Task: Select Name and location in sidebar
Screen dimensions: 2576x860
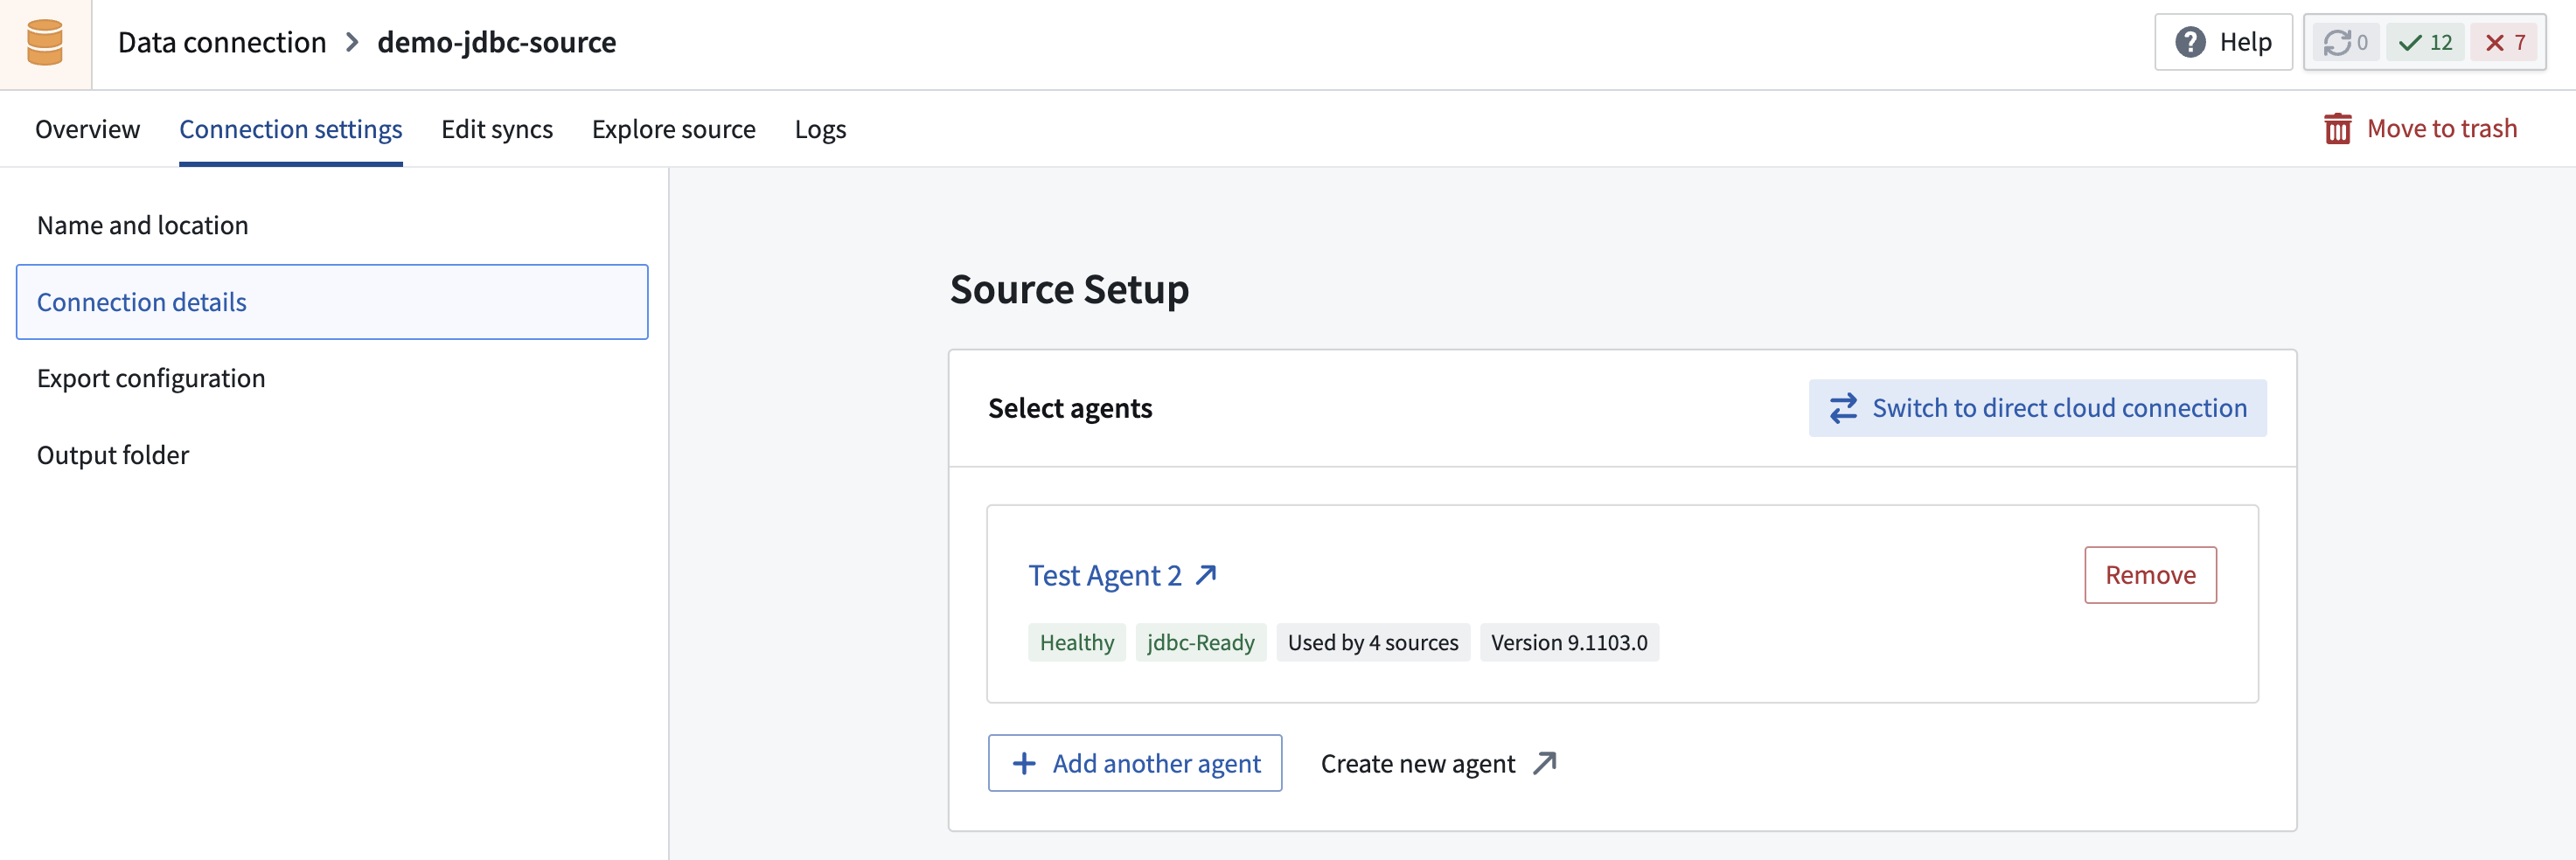Action: (x=142, y=225)
